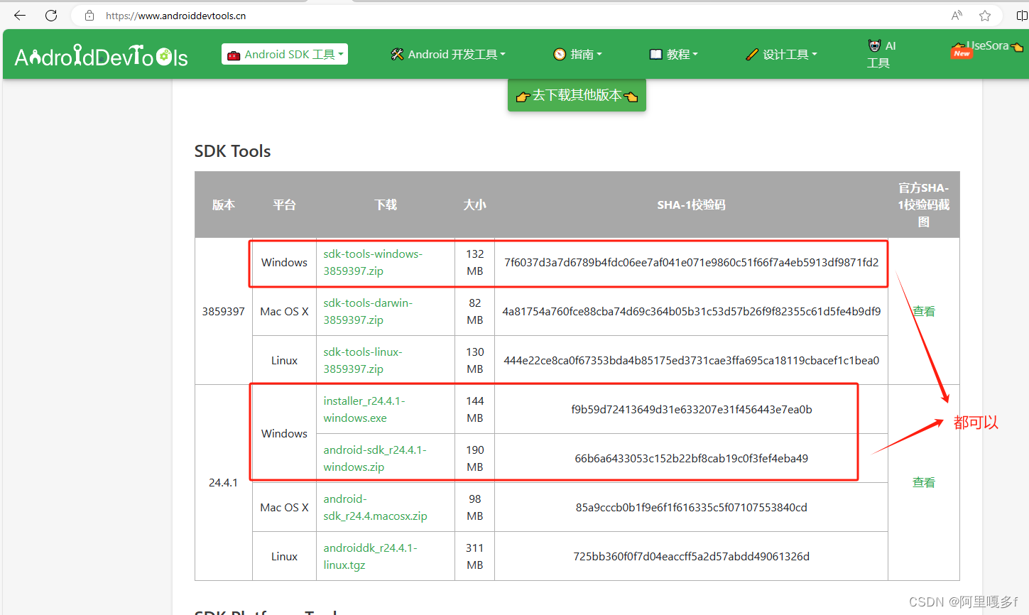The image size is (1029, 615).
Task: Click 去下载其他版本 button
Action: tap(577, 95)
